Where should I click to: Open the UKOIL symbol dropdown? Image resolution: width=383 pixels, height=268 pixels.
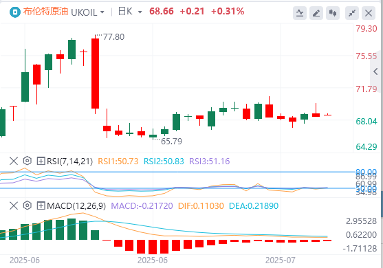click(87, 12)
